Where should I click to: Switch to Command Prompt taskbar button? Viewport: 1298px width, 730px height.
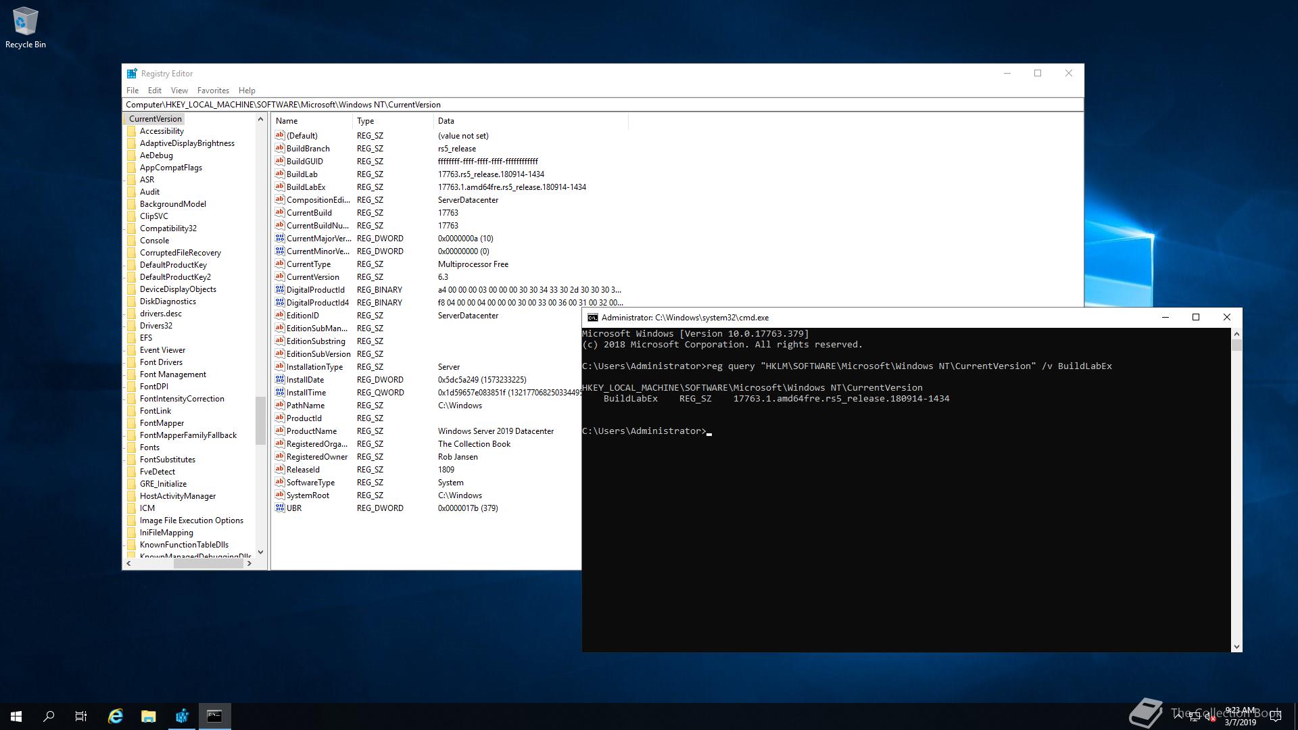[x=214, y=716]
